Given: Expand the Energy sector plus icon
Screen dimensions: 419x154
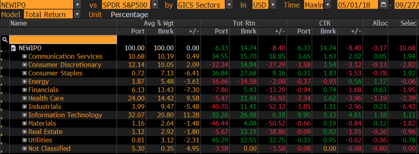Looking at the screenshot, I should [25, 81].
